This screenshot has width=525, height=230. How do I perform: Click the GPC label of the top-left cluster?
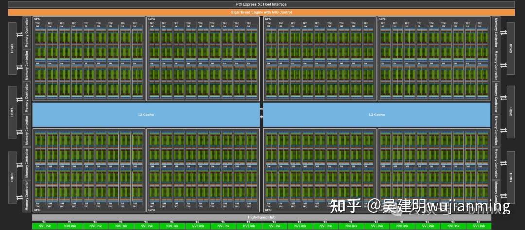36,19
